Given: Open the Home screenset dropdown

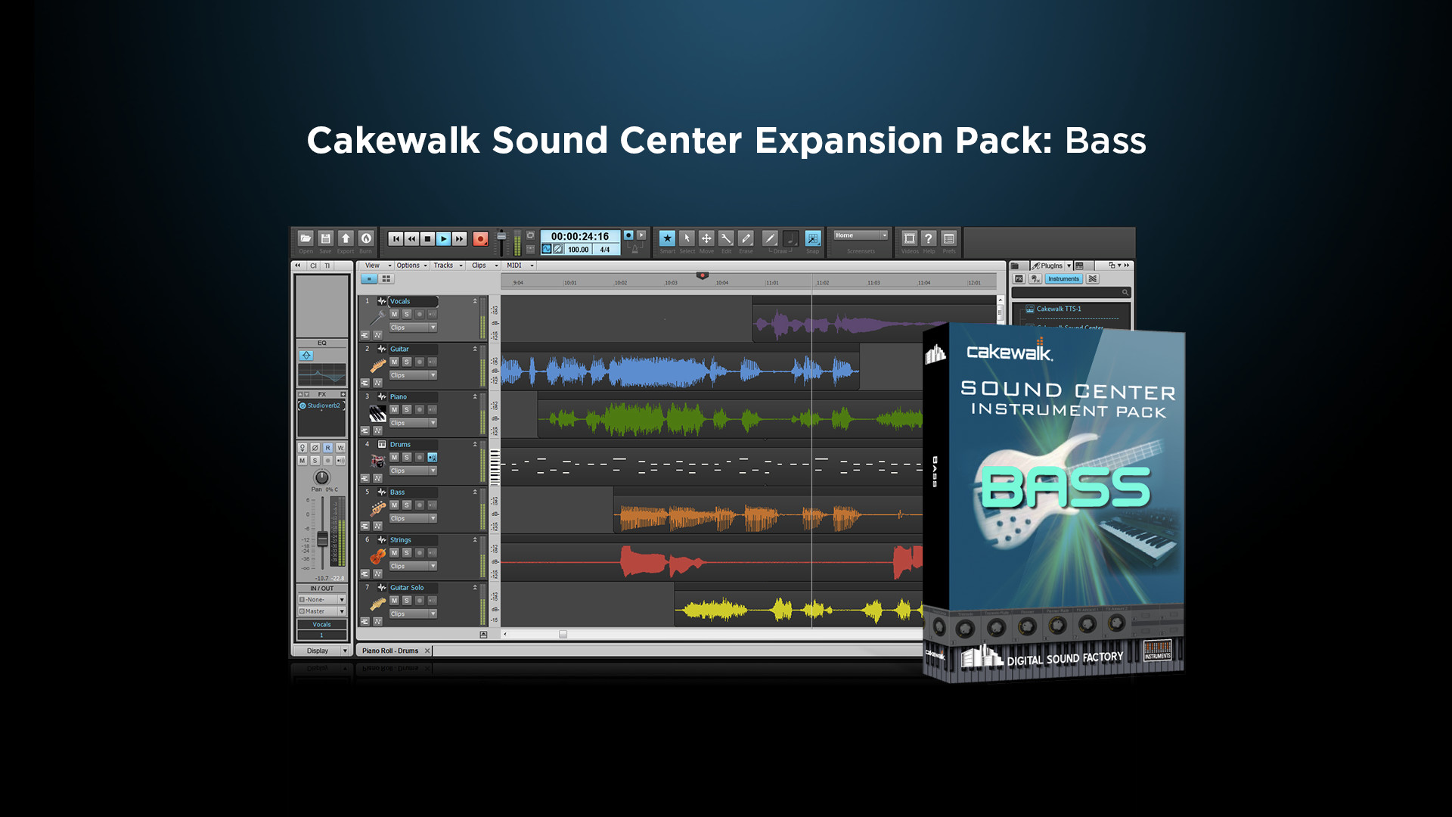Looking at the screenshot, I should click(861, 235).
